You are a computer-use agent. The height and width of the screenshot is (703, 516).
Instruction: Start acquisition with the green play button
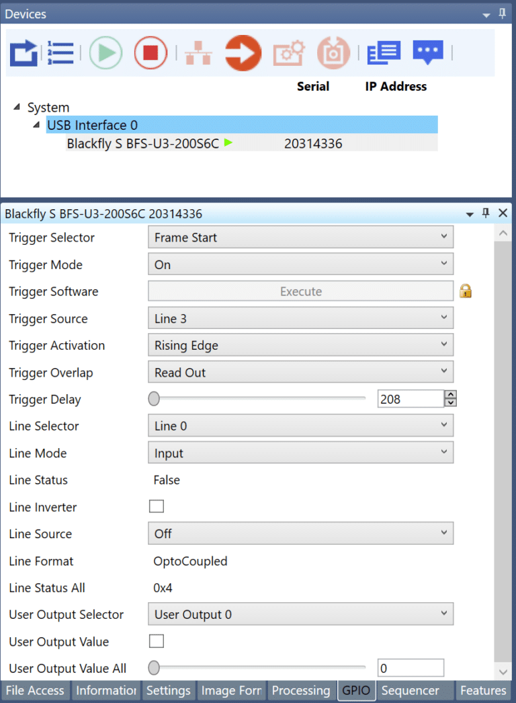coord(105,53)
